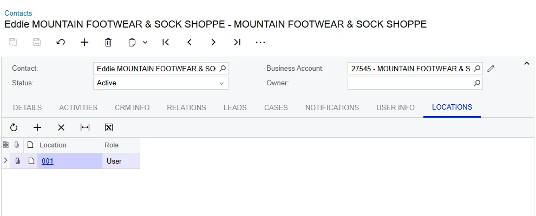
Task: Select the Locations tab
Action: tap(452, 107)
